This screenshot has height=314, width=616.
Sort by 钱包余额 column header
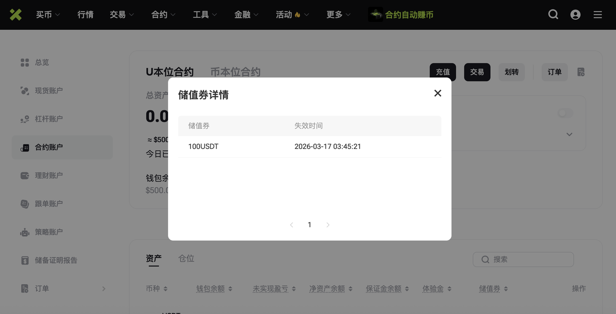(x=214, y=289)
